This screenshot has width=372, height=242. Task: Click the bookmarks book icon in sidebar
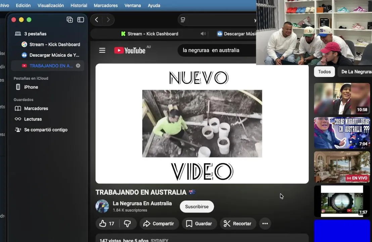click(18, 109)
